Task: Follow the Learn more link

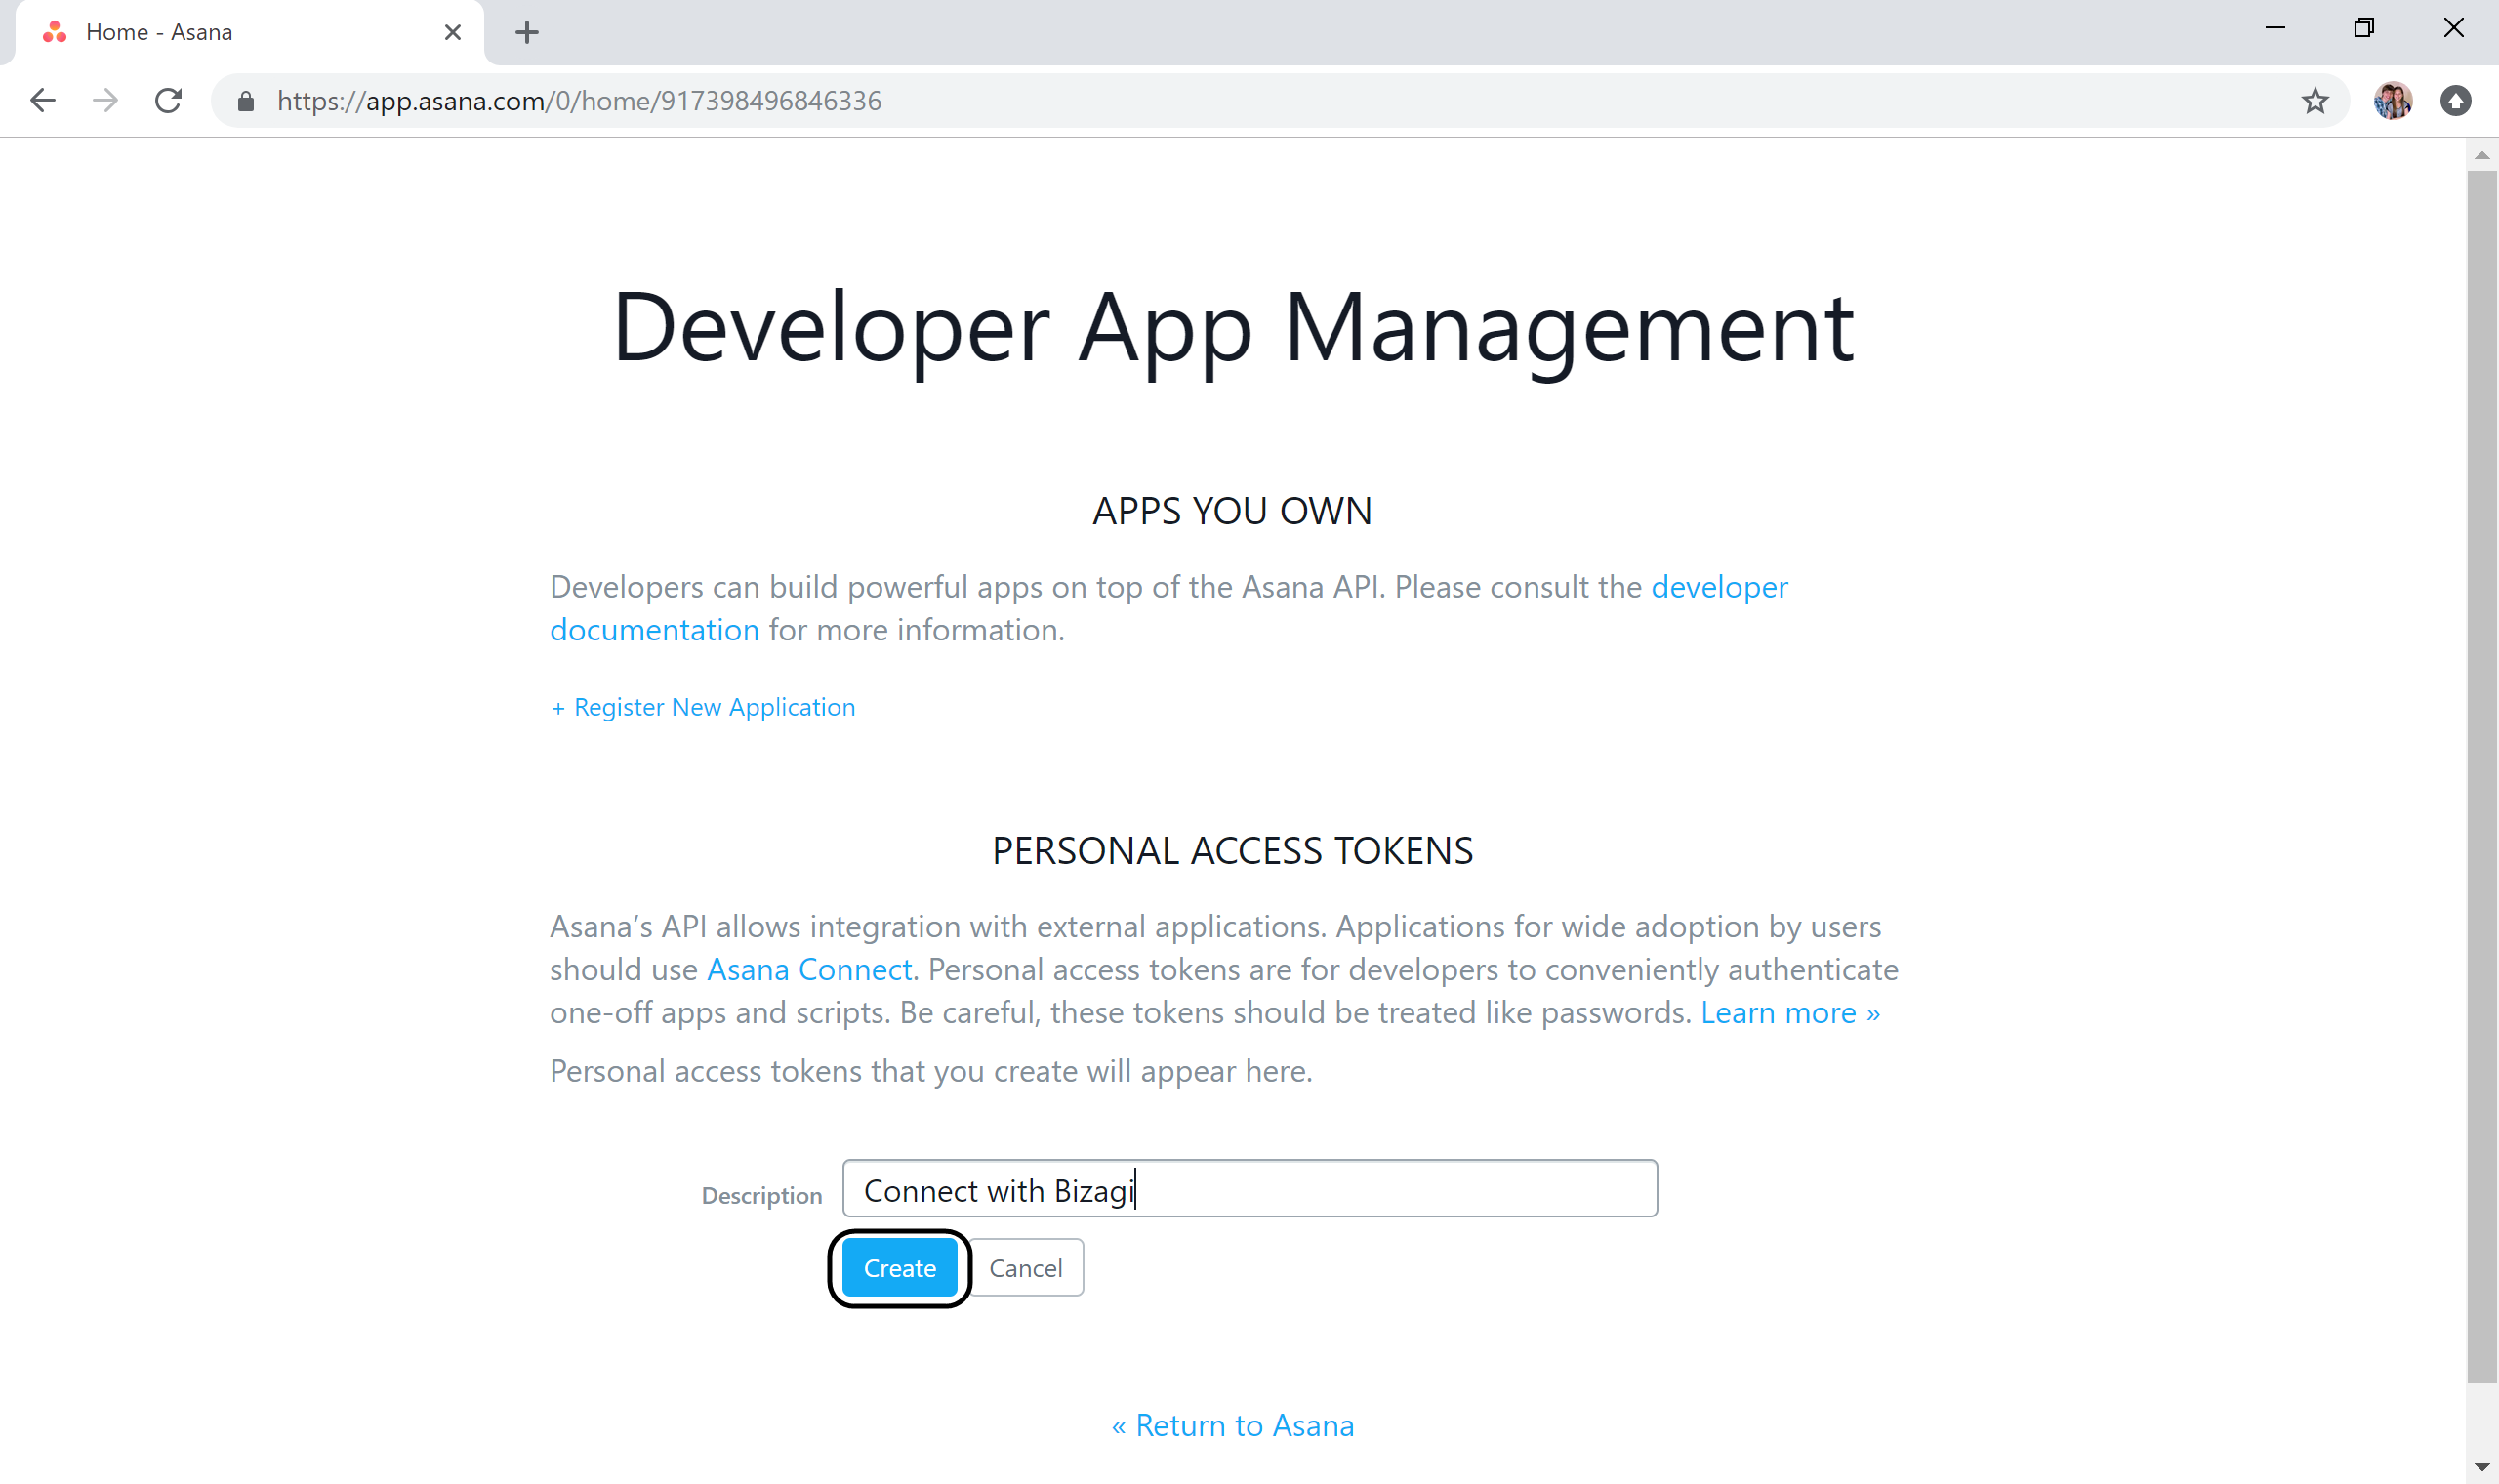Action: click(x=1790, y=1013)
